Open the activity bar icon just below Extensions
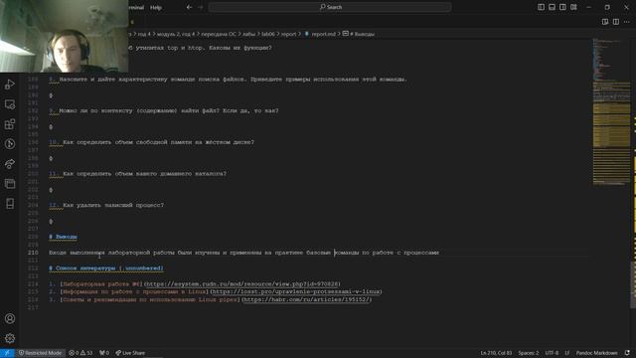636x358 pixels. [10, 144]
